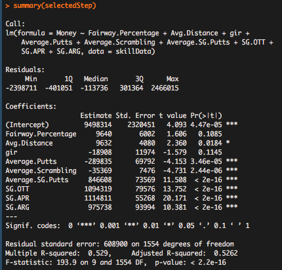Screen dimensions: 282x270
Task: Click the 'Estimate' column header
Action: point(96,115)
